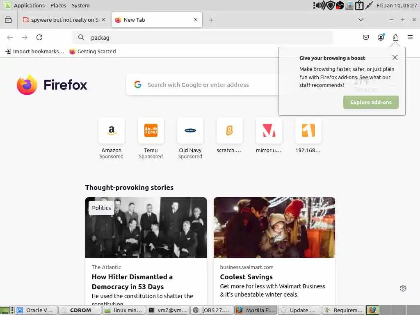Select the New Tab tab
Viewport: 420px width, 315px height.
tap(157, 20)
